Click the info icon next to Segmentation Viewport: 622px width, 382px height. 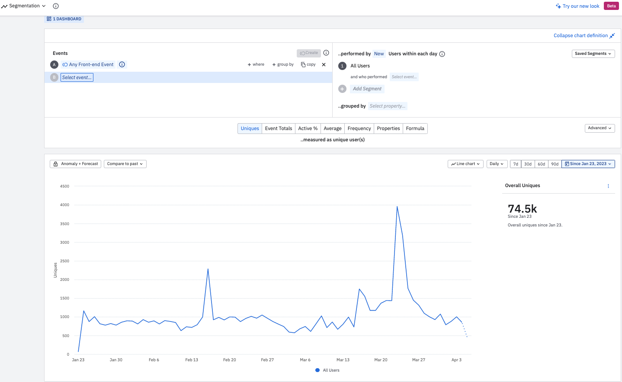pyautogui.click(x=56, y=6)
